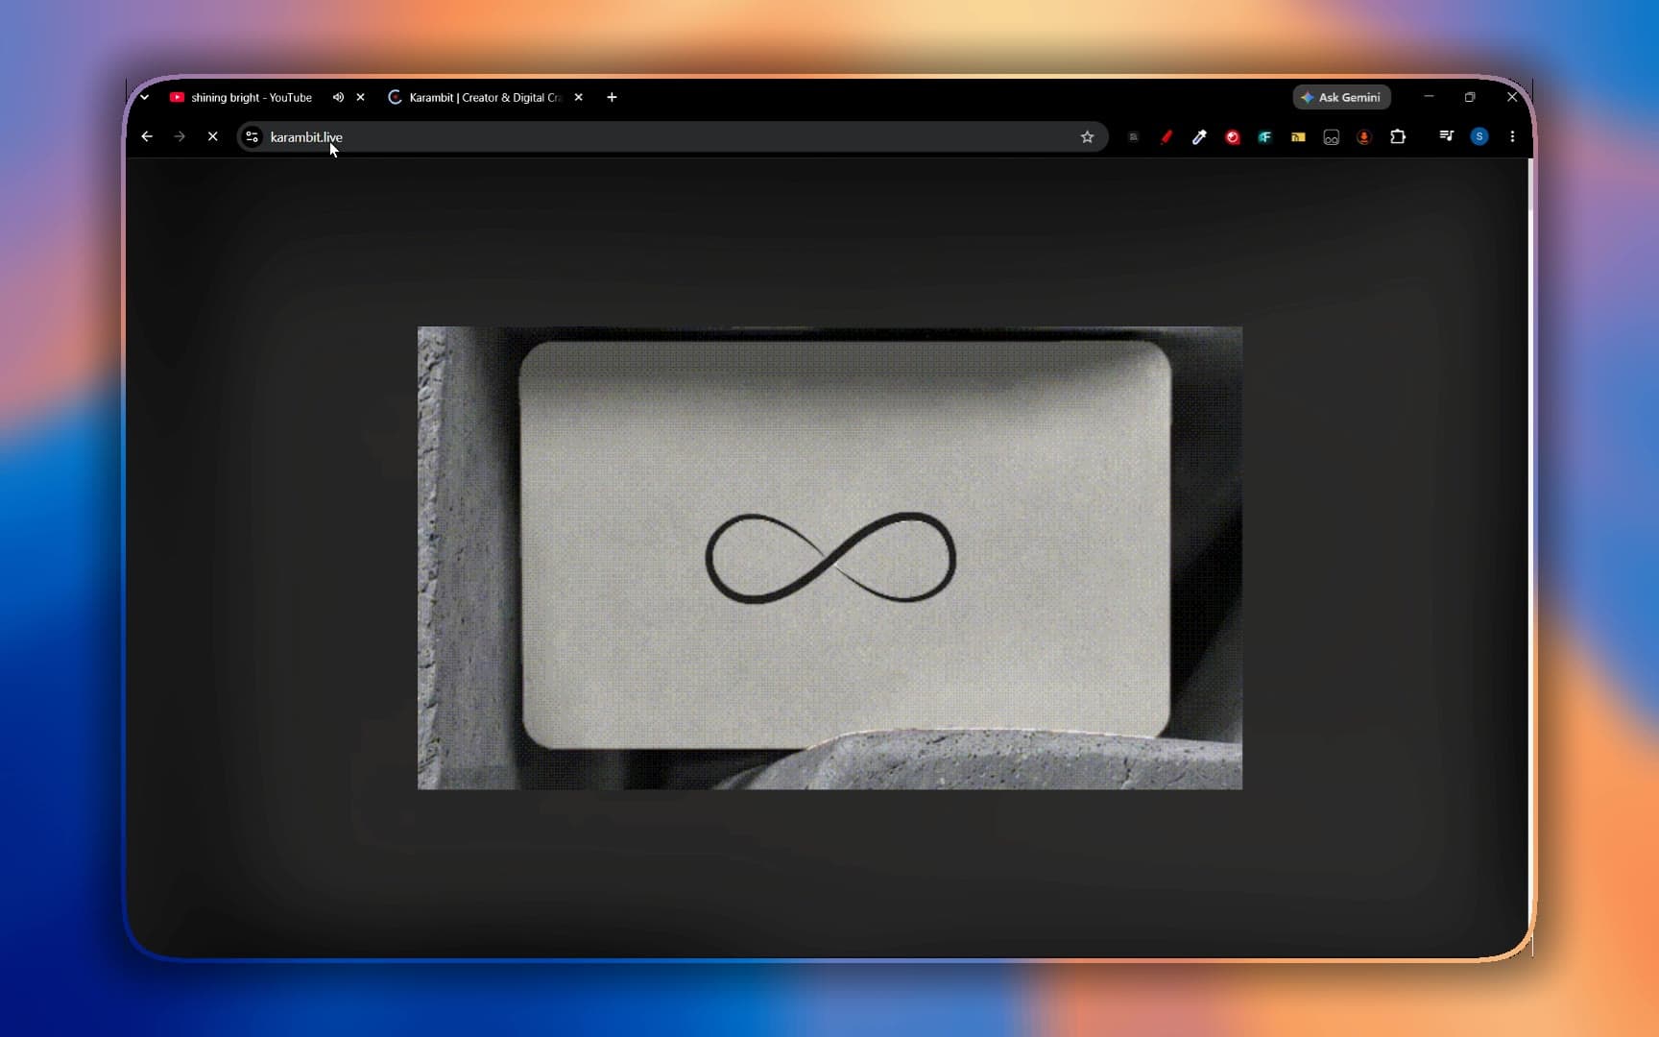This screenshot has width=1659, height=1037.
Task: Open the orange microphone extension
Action: coord(1363,136)
